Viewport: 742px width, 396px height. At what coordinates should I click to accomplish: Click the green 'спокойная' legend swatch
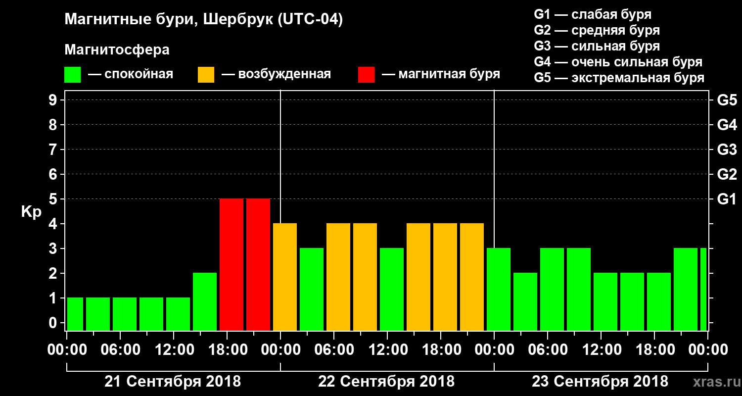click(72, 75)
